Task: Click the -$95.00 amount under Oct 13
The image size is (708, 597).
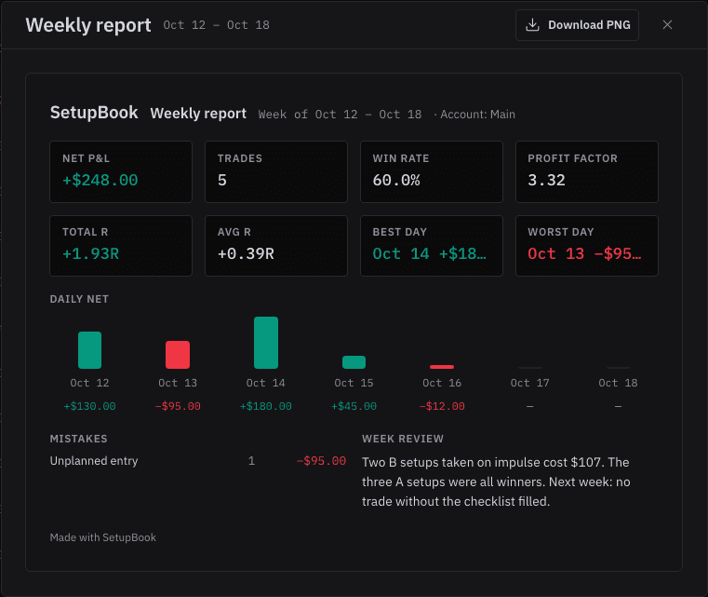Action: (x=178, y=406)
